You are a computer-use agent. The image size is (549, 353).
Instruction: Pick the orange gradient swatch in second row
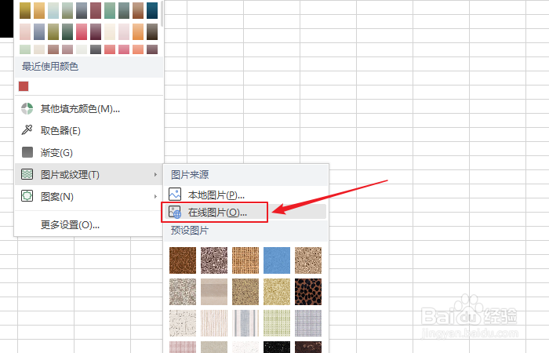pos(138,32)
